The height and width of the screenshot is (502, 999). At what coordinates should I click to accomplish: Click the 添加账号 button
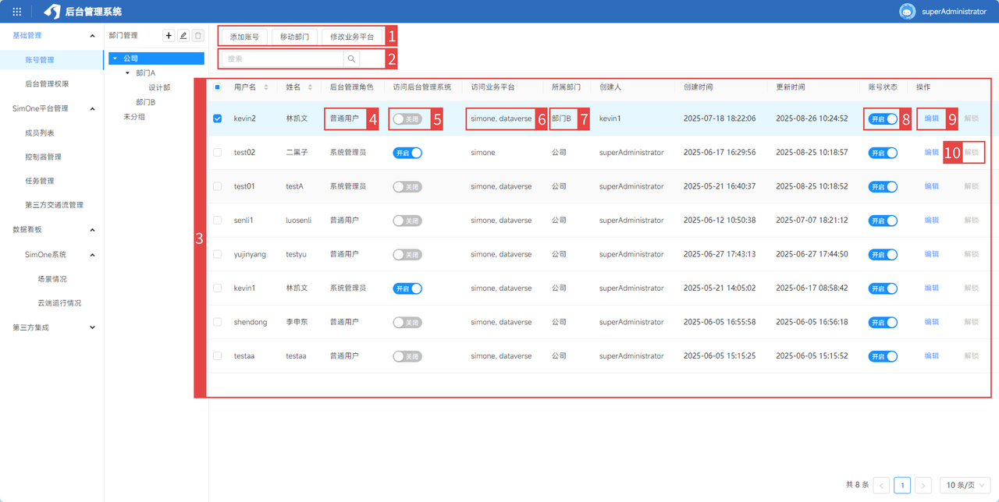click(244, 37)
